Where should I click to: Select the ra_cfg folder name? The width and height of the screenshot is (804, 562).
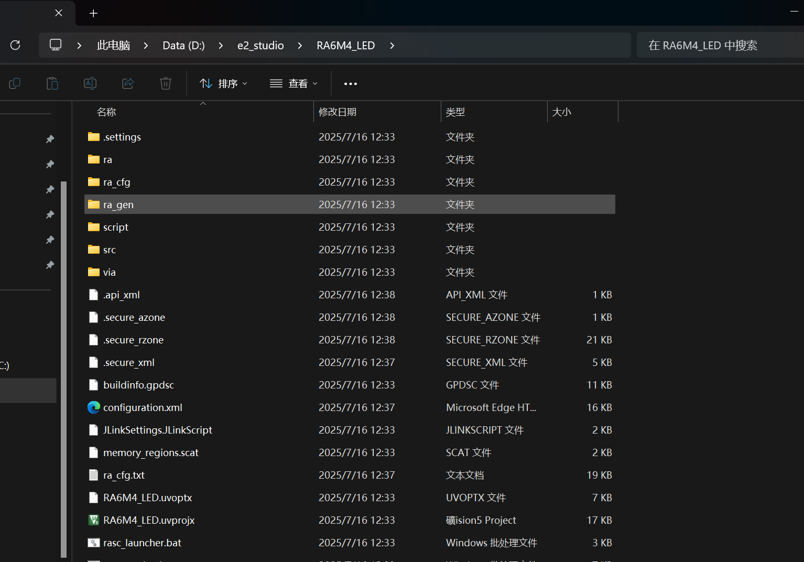coord(117,182)
